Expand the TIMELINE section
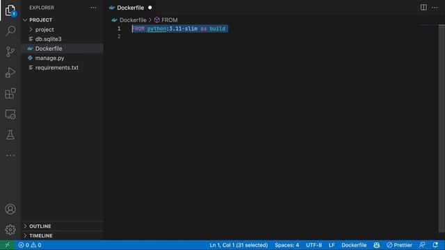Image resolution: width=445 pixels, height=250 pixels. tap(63, 236)
